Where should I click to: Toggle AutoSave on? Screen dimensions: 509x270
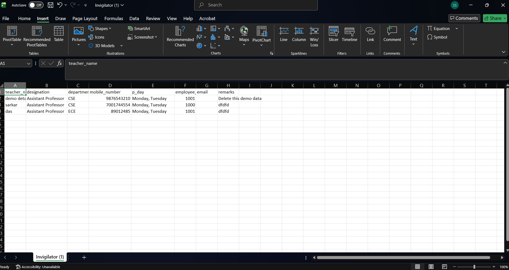pyautogui.click(x=36, y=5)
